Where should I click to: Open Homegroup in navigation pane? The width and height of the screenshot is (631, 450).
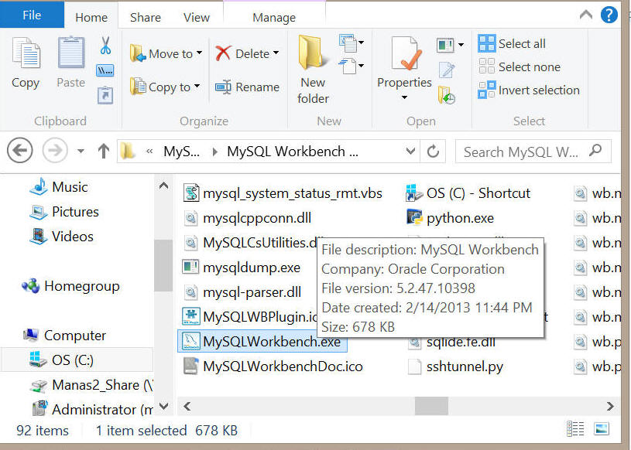tap(70, 286)
